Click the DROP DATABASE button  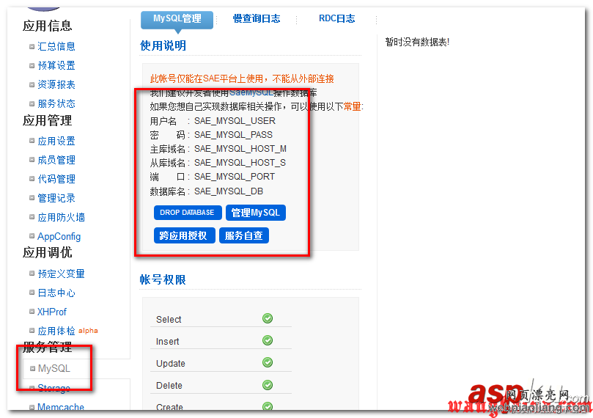[187, 213]
